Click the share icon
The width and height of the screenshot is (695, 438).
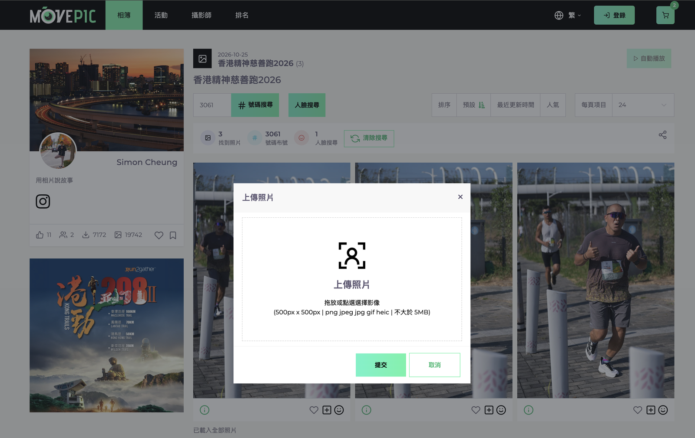pyautogui.click(x=662, y=135)
